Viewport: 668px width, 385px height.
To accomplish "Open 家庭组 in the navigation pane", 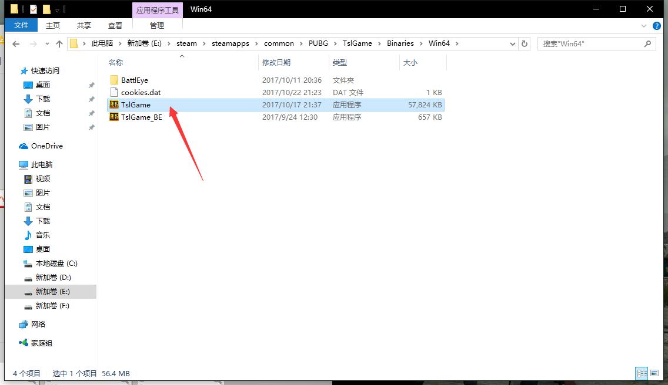I will (x=36, y=343).
